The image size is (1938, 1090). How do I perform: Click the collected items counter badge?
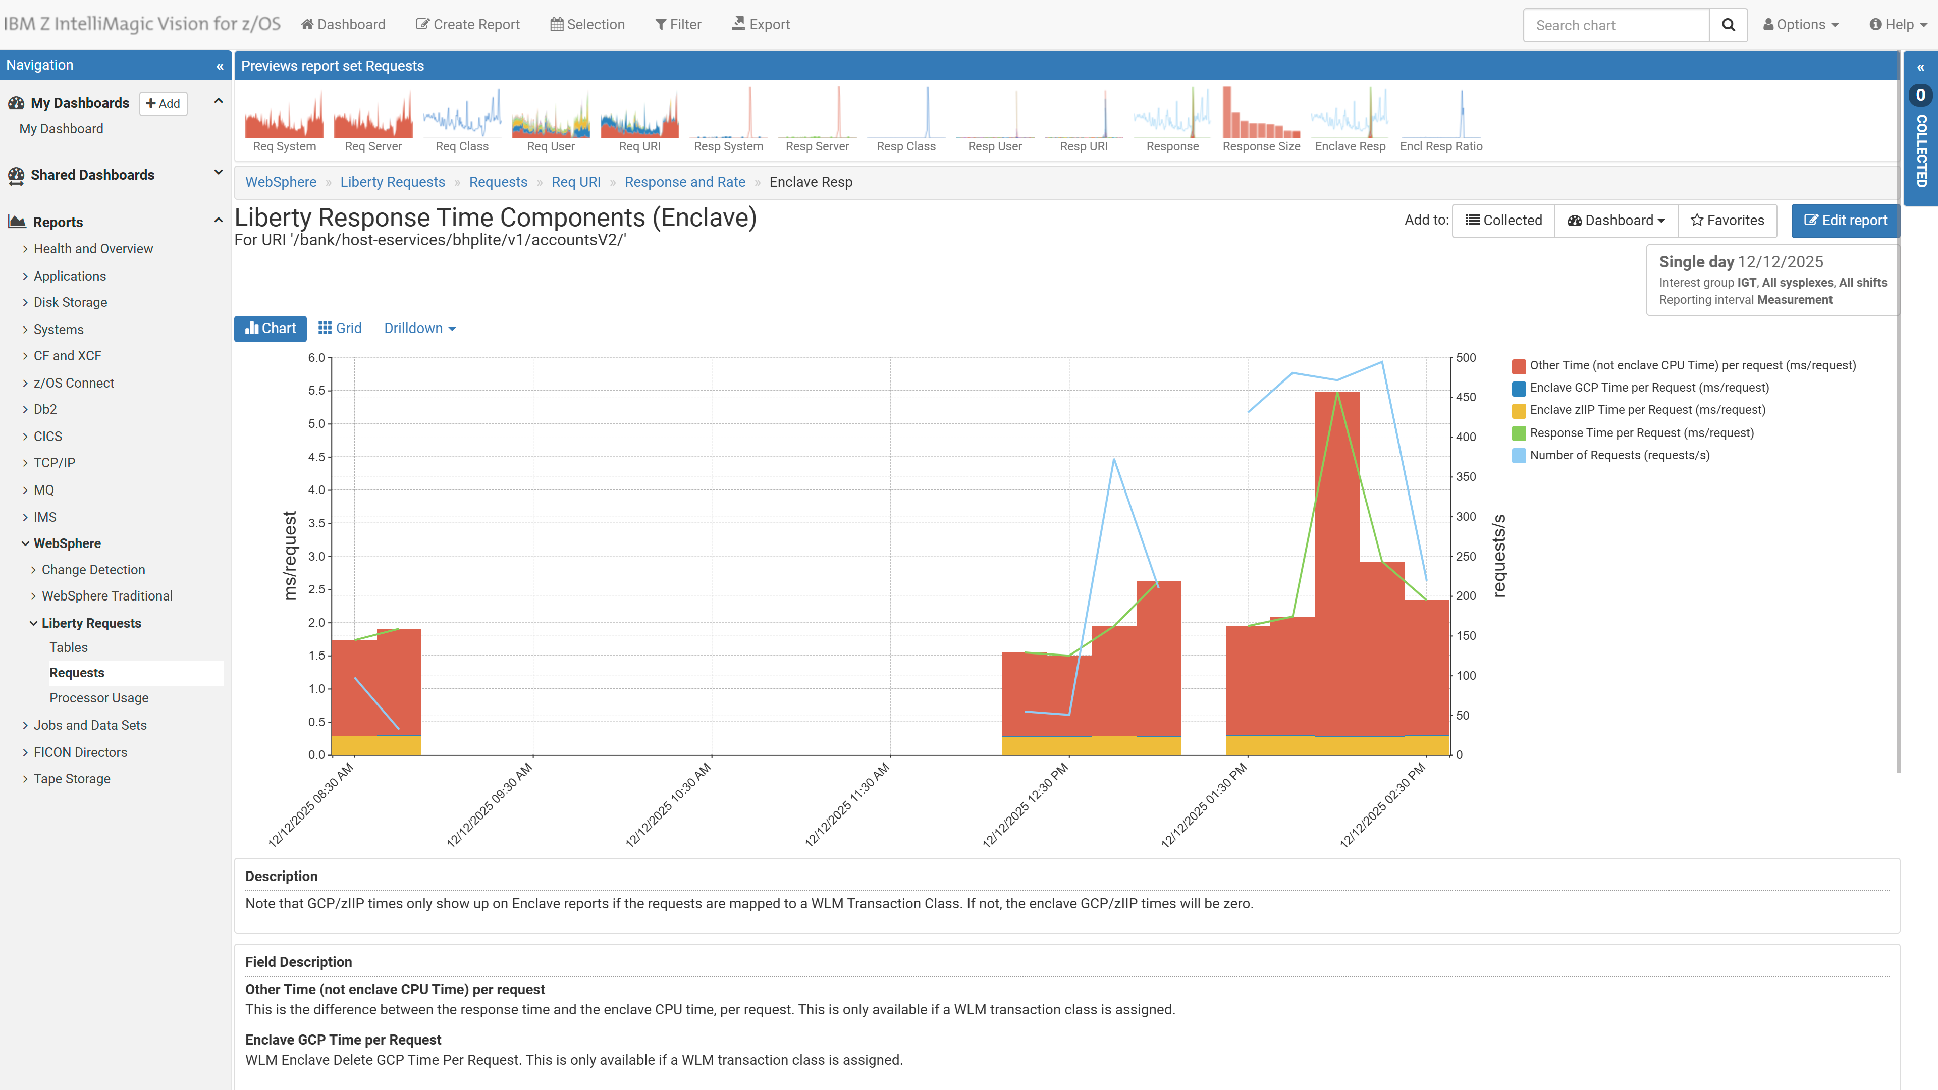[1921, 95]
